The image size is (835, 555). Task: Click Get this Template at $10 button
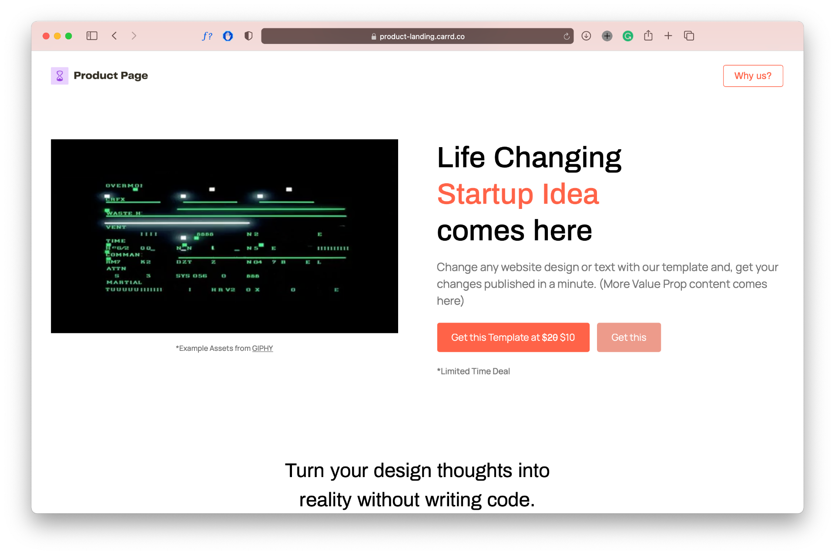(x=513, y=337)
